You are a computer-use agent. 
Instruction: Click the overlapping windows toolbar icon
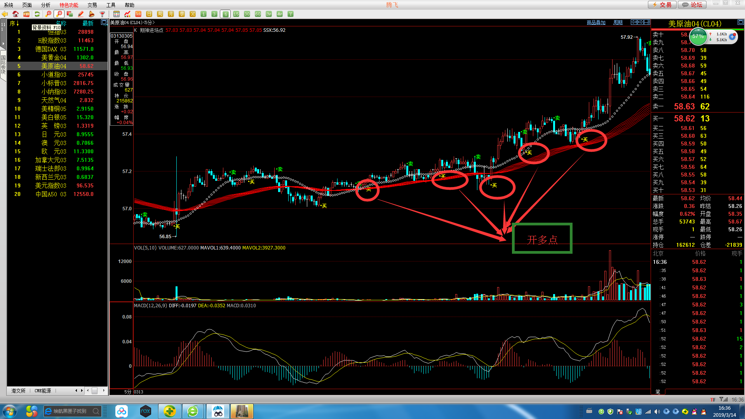pyautogui.click(x=70, y=14)
